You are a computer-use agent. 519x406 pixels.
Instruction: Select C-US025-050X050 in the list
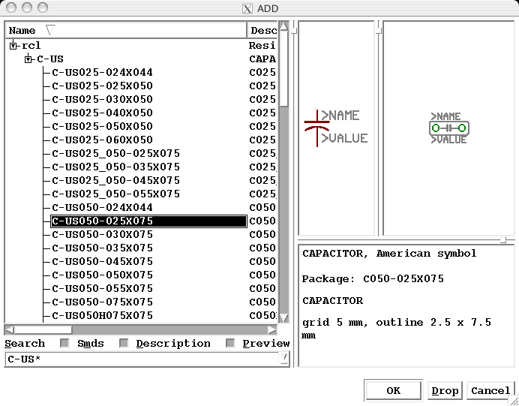point(102,127)
